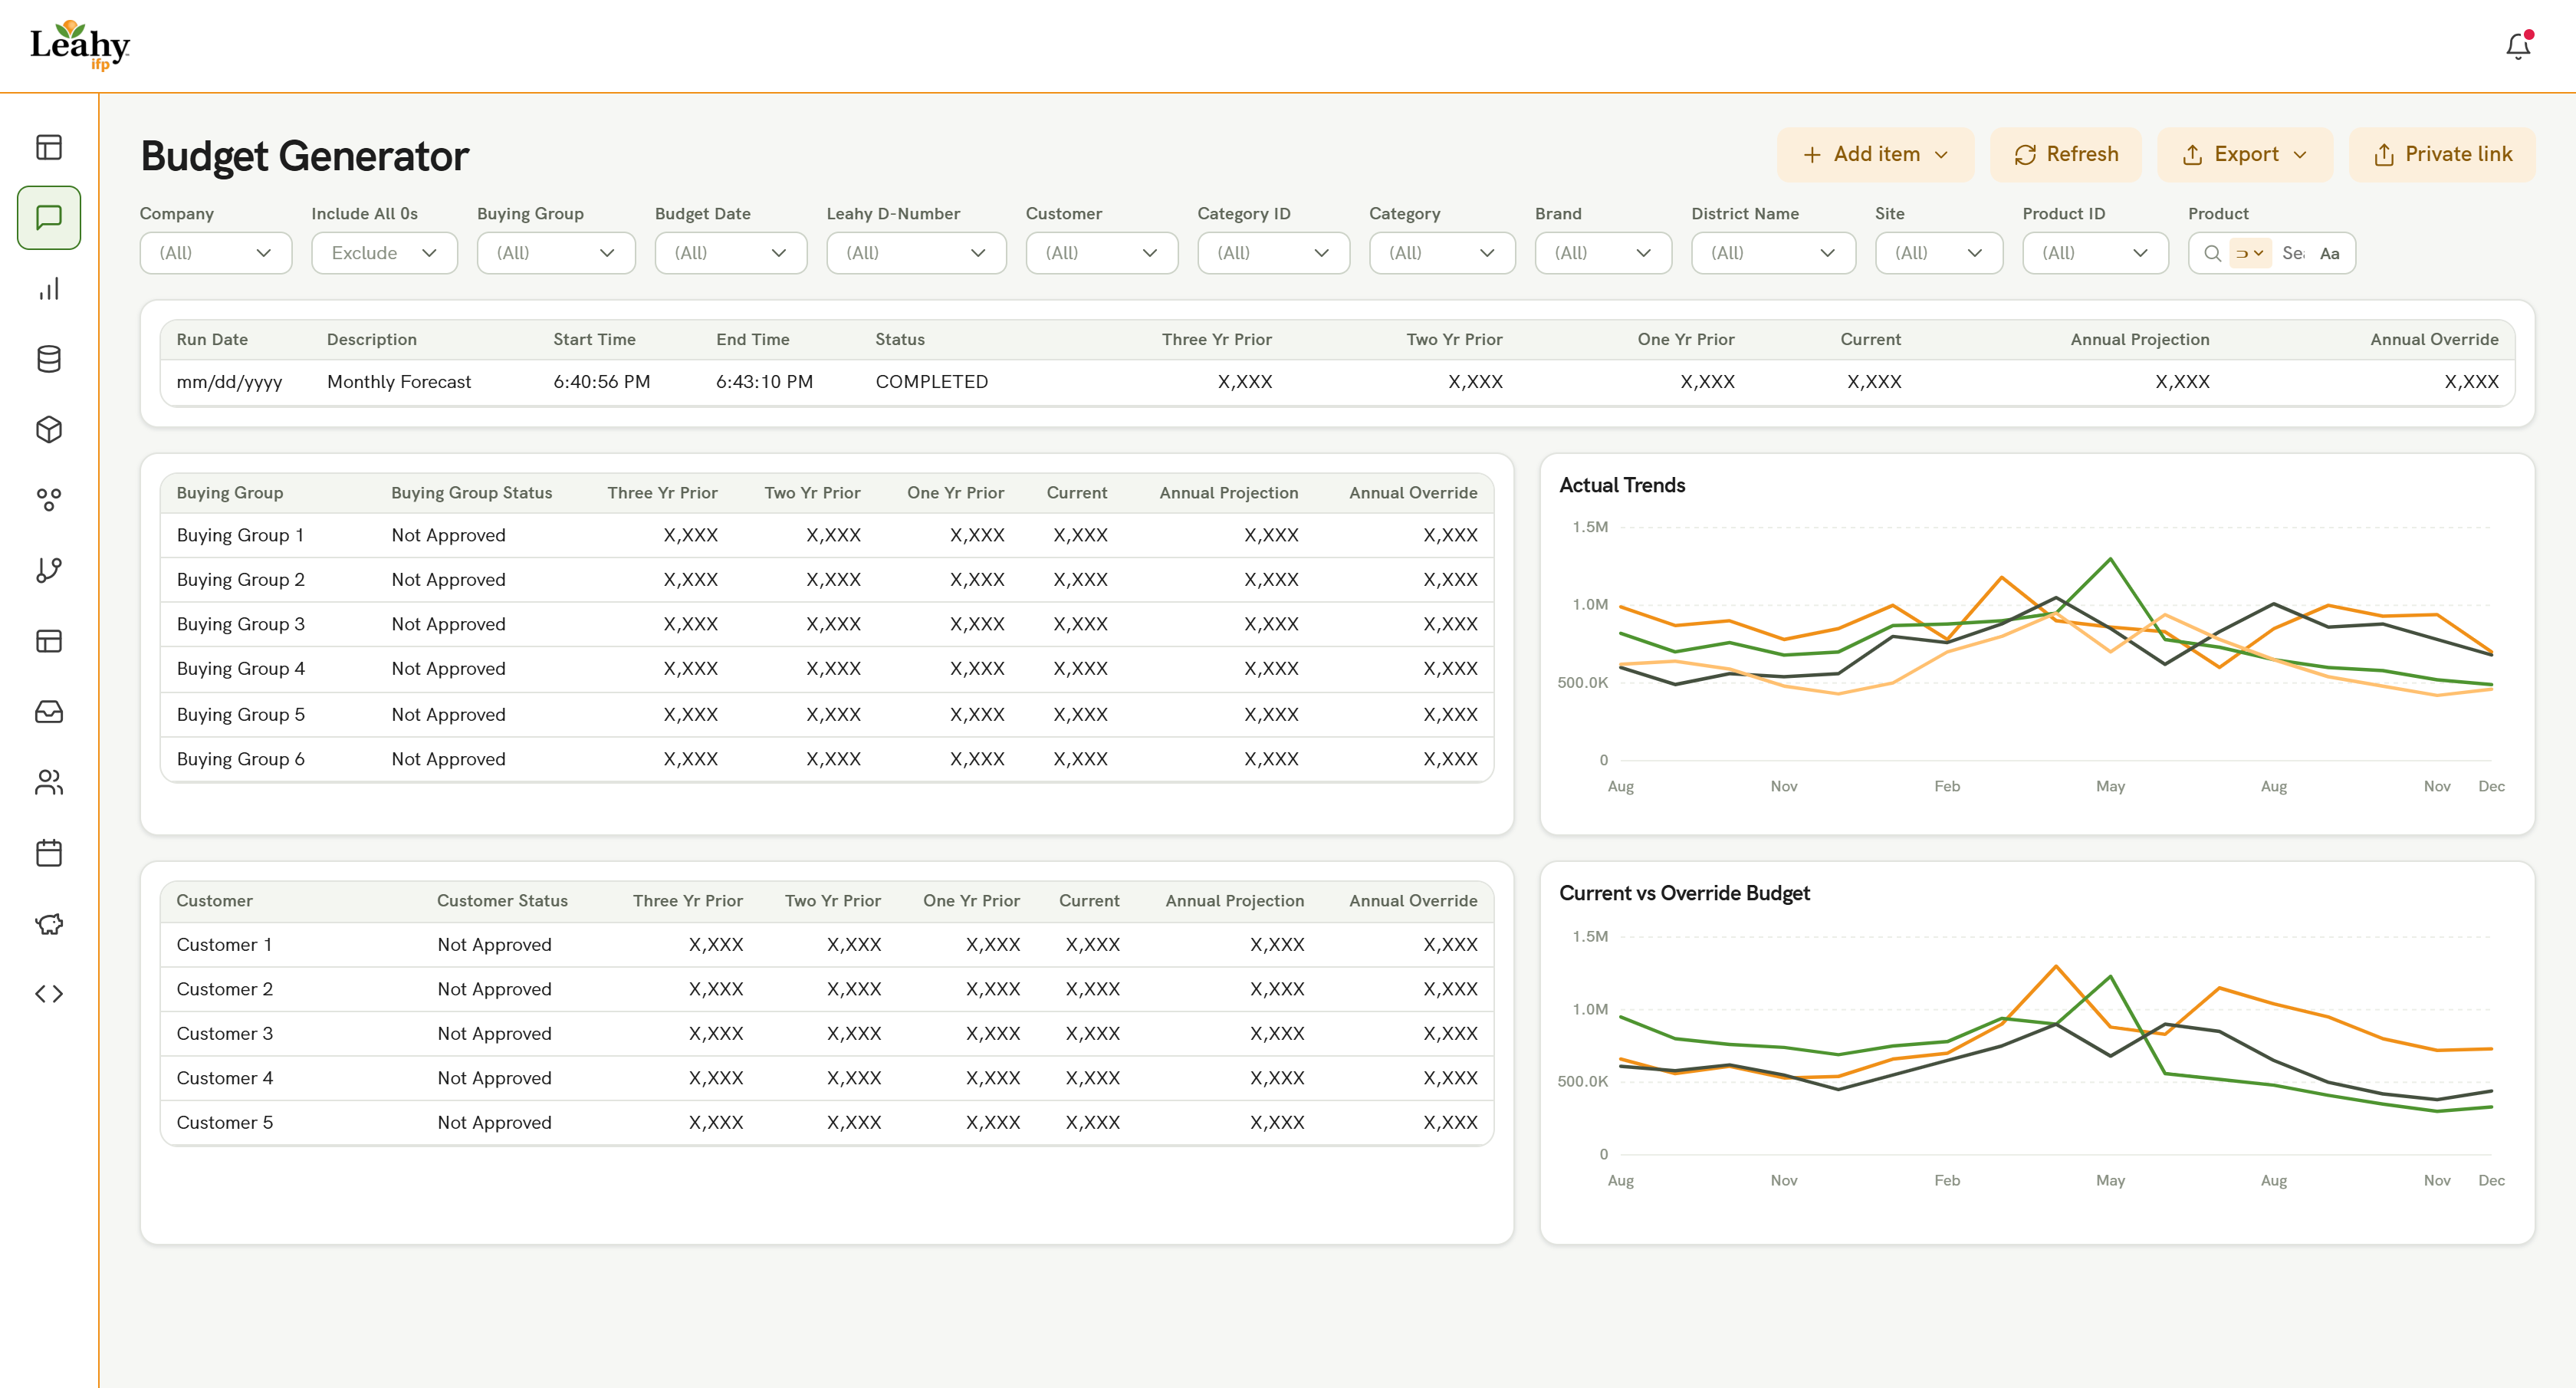Open the 3D cube sidebar icon

coord(49,430)
